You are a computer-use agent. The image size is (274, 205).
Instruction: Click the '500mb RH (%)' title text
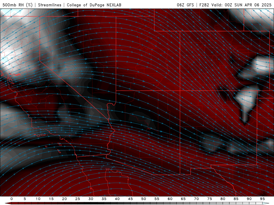click(x=17, y=5)
